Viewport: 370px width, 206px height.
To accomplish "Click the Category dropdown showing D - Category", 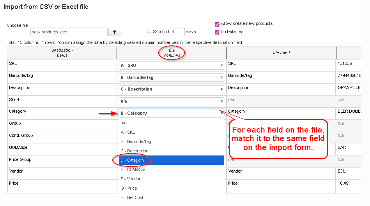I will [x=171, y=113].
